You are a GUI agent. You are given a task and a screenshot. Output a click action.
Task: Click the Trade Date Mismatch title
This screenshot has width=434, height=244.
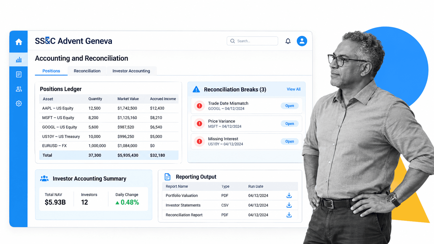tap(228, 103)
